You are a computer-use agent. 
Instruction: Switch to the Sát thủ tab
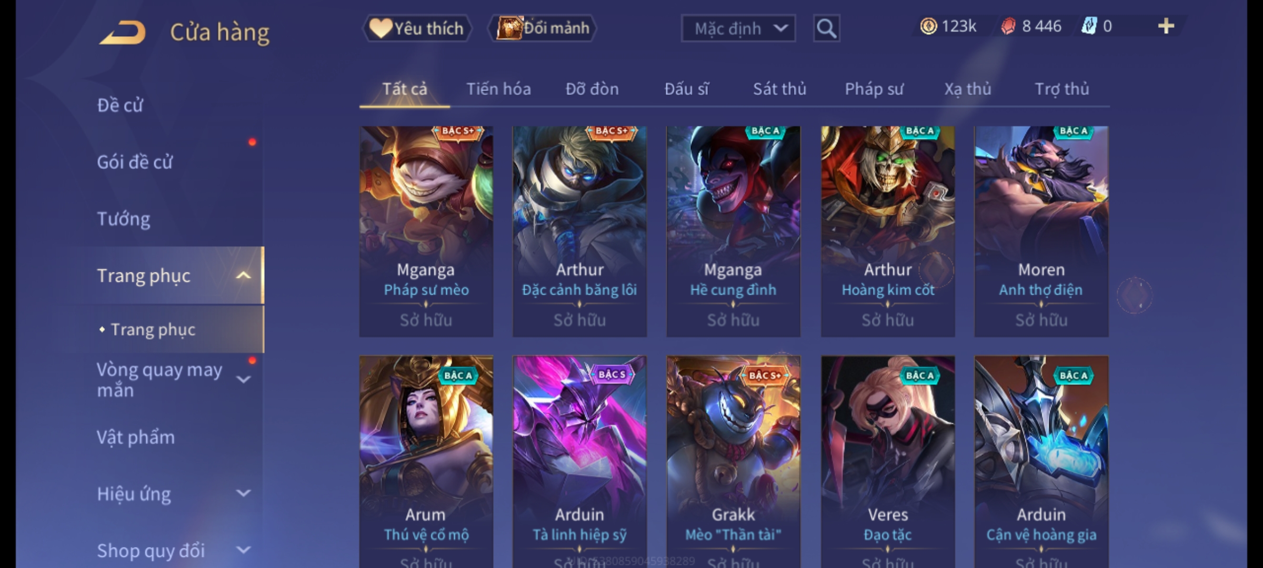[779, 89]
